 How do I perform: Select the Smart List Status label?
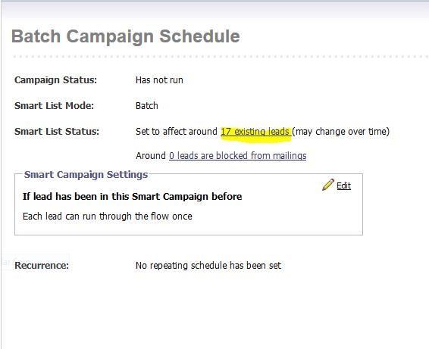pos(57,132)
